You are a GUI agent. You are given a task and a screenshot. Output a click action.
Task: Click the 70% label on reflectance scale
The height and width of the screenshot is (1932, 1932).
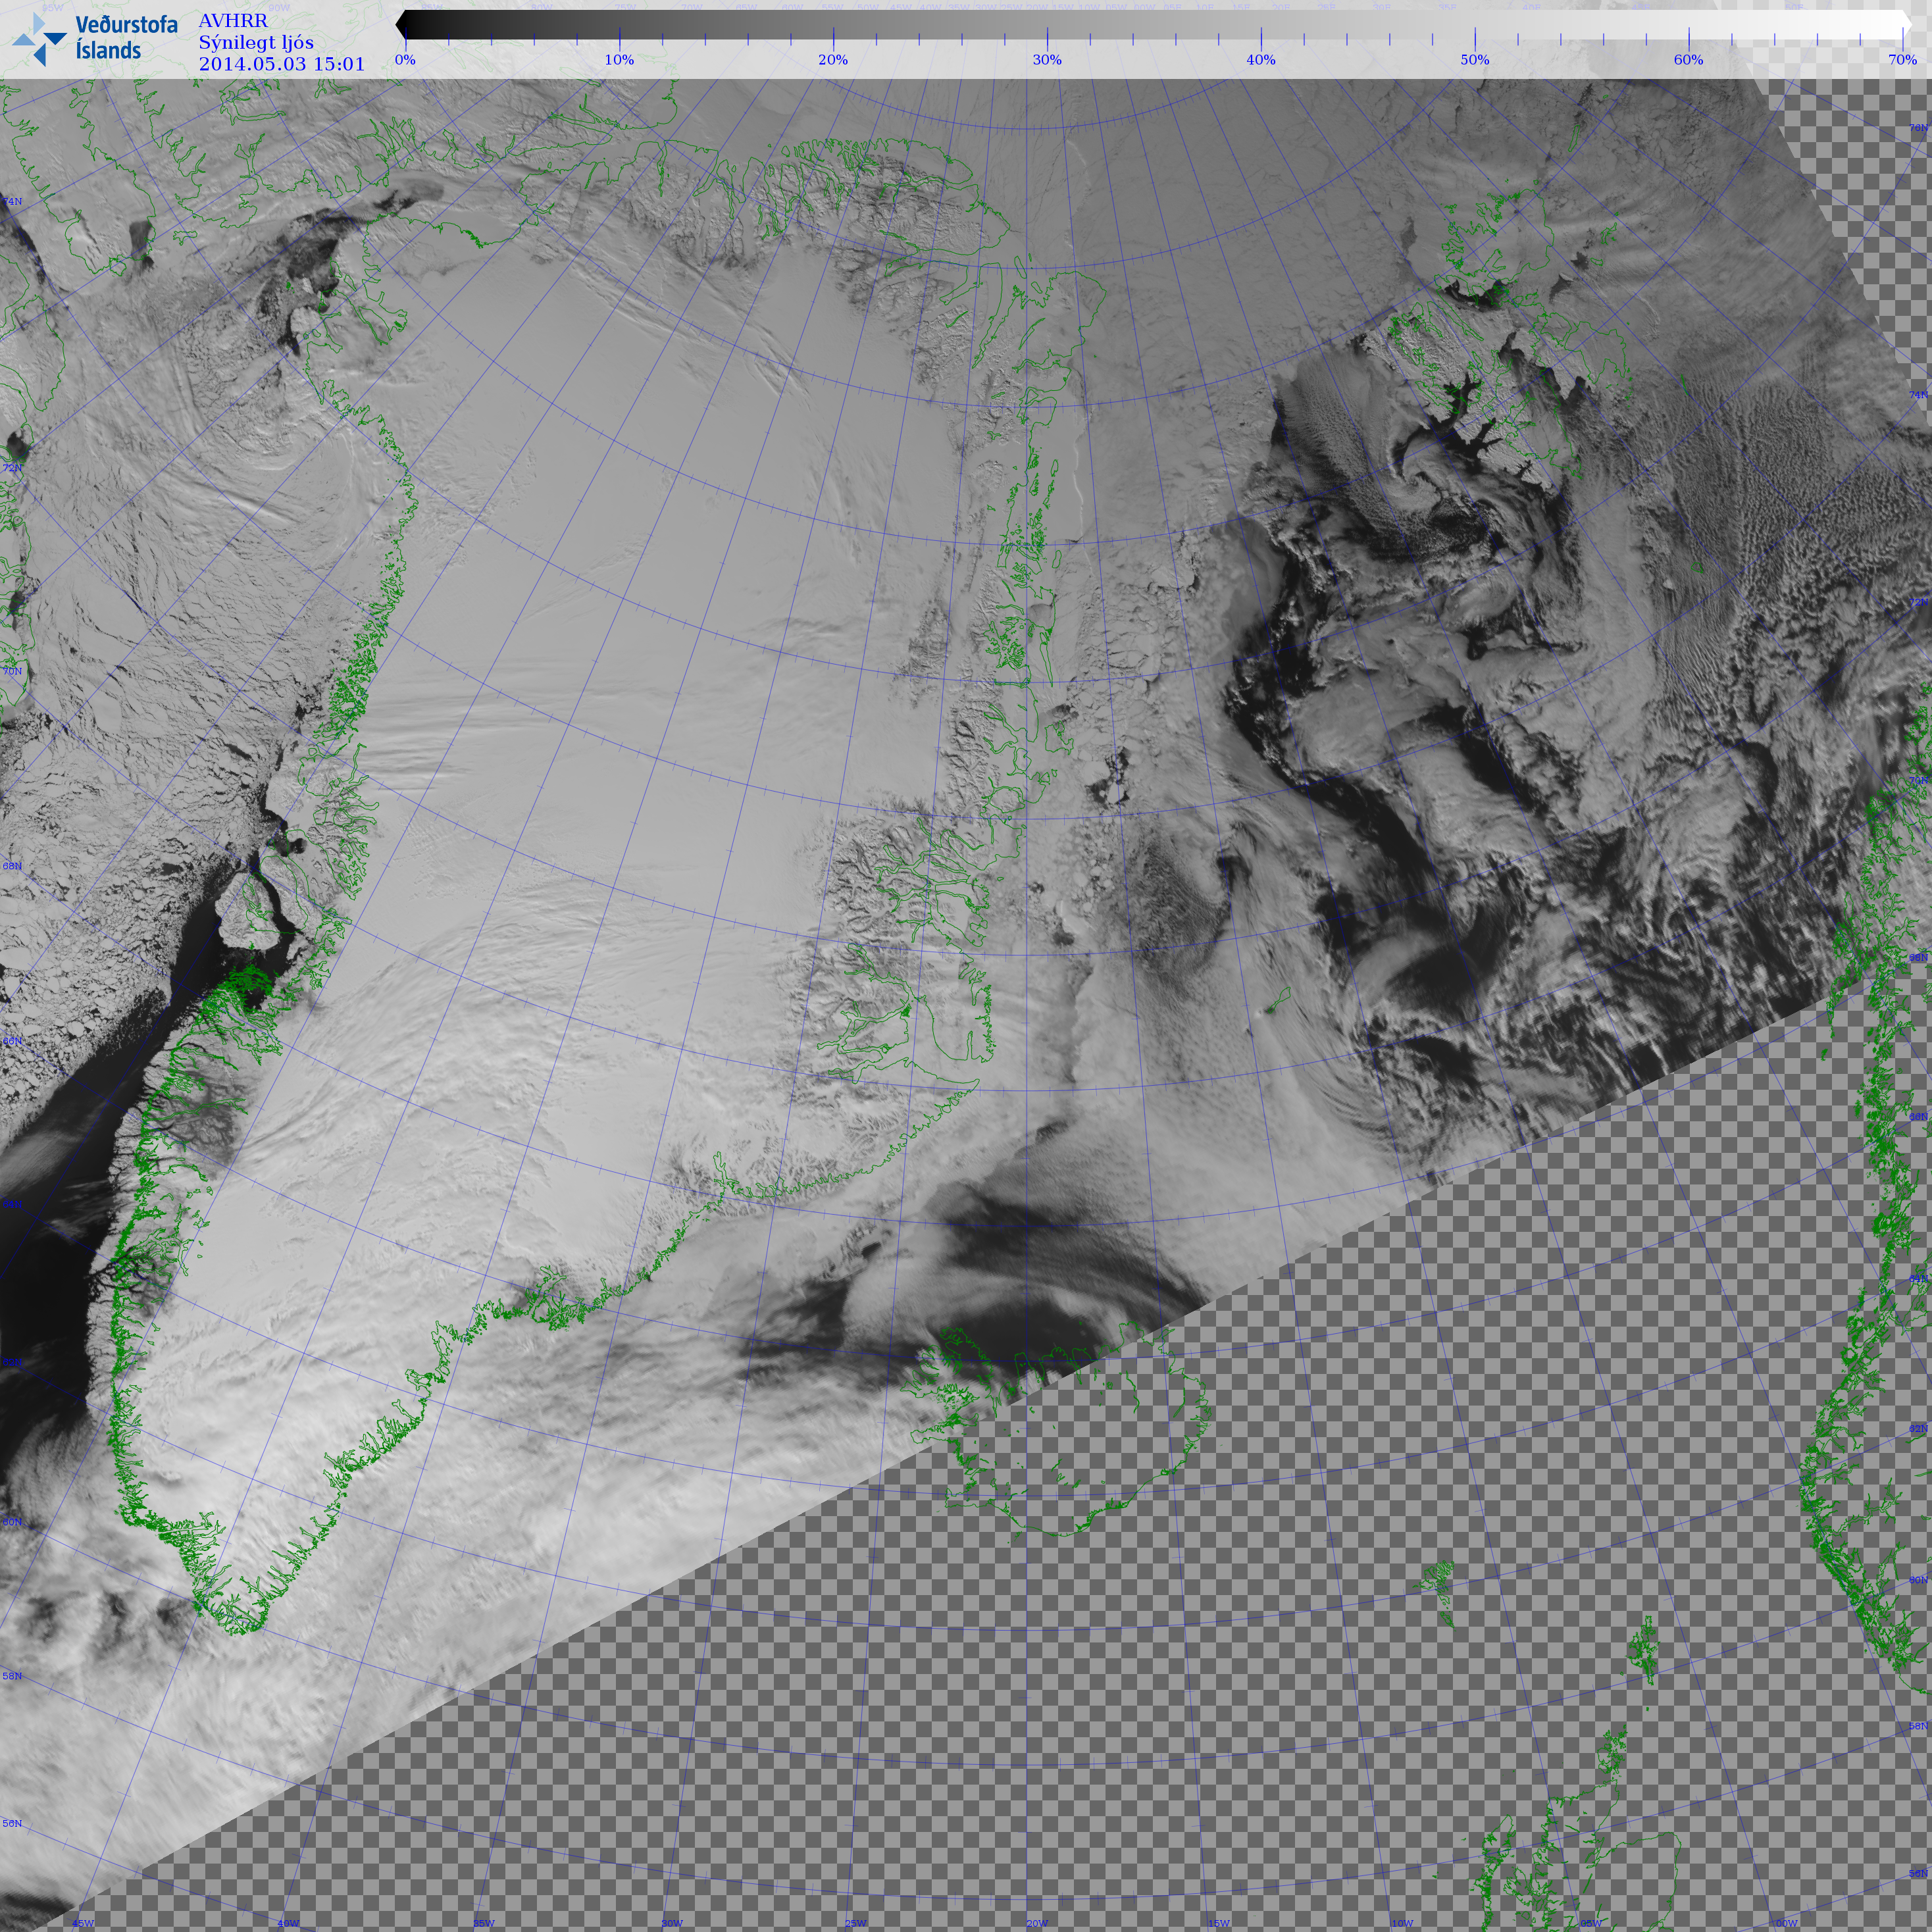tap(1902, 60)
